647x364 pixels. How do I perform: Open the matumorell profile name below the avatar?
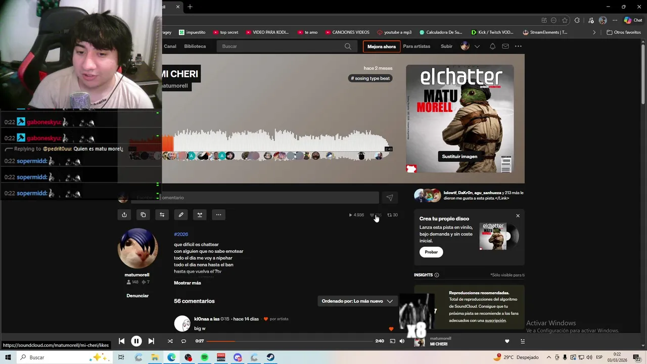pos(137,275)
